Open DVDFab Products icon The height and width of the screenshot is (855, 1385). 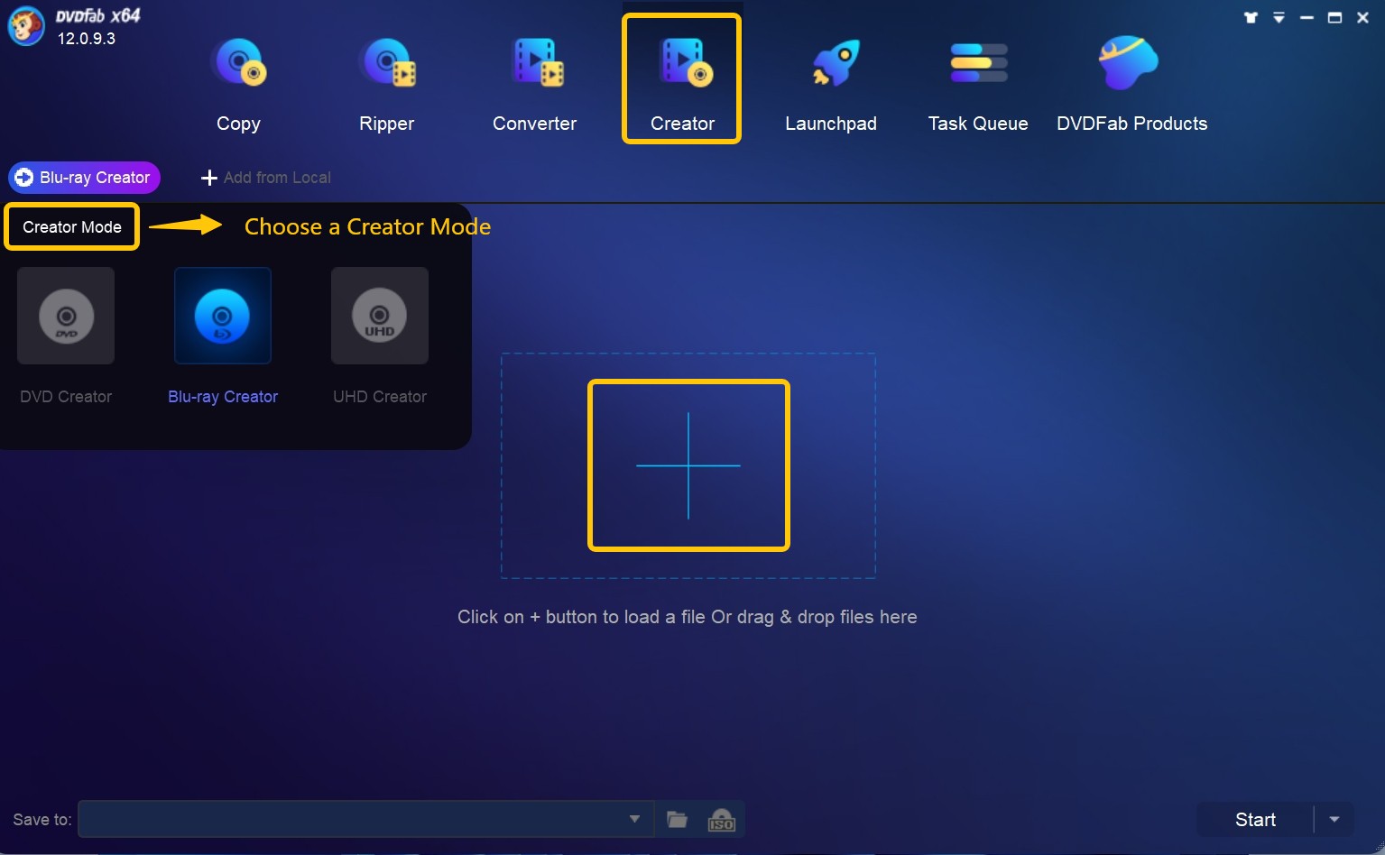1128,64
